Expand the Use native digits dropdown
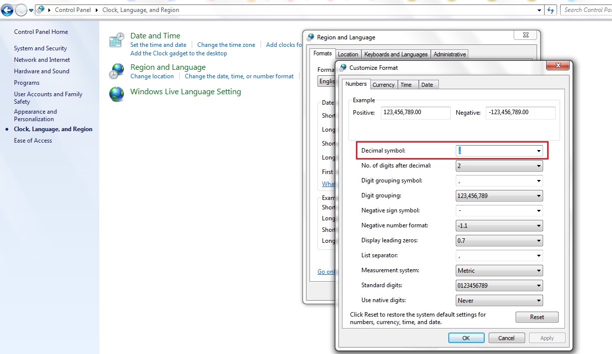 pyautogui.click(x=539, y=301)
